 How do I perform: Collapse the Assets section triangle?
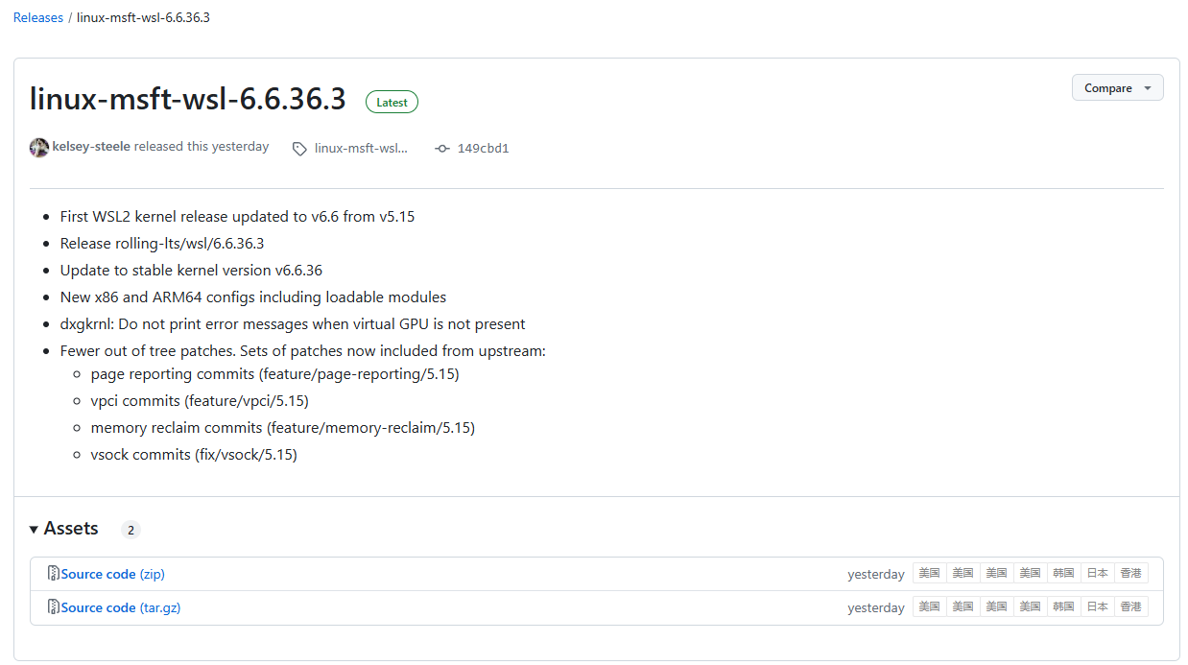pos(35,529)
